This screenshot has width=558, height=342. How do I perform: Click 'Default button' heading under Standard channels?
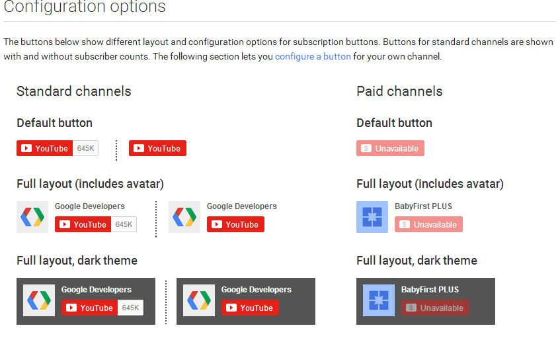pos(54,123)
